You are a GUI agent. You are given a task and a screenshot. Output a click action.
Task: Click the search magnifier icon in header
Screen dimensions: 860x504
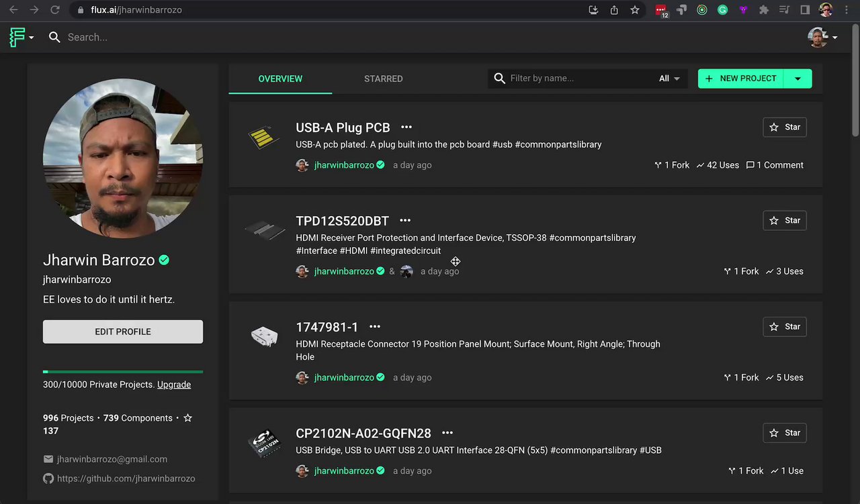coord(54,38)
